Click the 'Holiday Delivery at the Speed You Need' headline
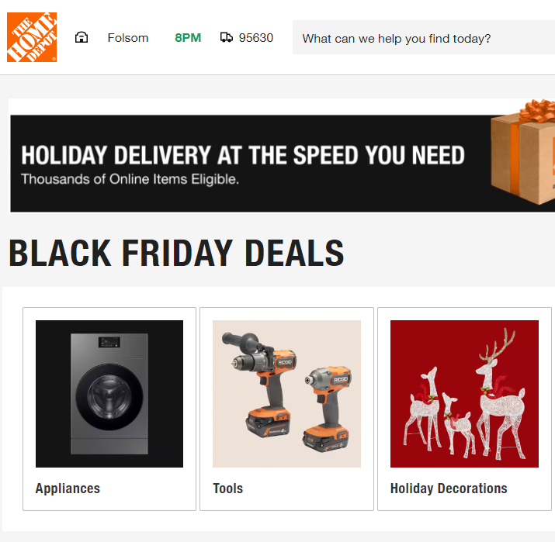This screenshot has height=542, width=555. tap(242, 154)
